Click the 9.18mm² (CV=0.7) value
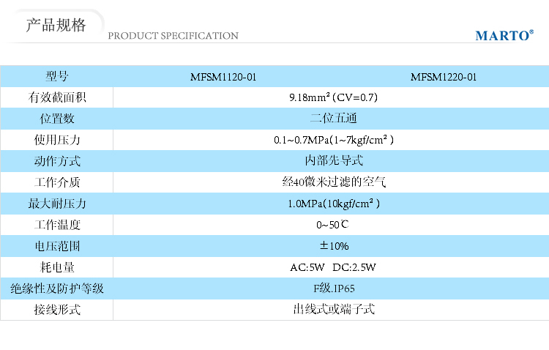Image resolution: width=549 pixels, height=350 pixels. click(x=334, y=97)
